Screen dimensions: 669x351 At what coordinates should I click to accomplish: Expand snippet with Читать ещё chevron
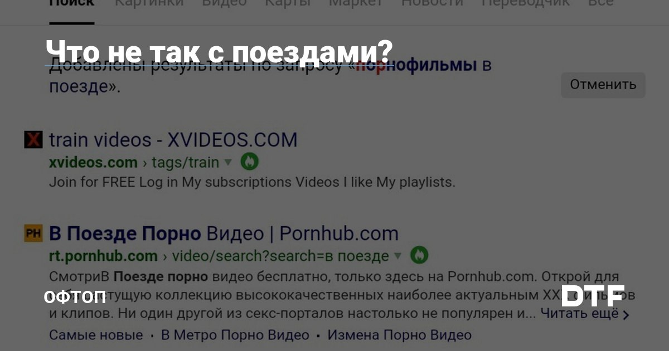pyautogui.click(x=585, y=314)
